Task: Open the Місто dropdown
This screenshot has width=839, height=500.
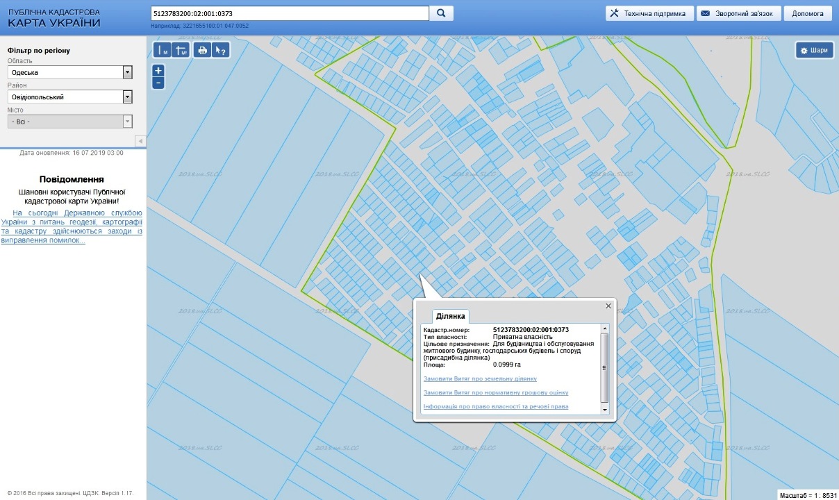Action: pos(127,122)
